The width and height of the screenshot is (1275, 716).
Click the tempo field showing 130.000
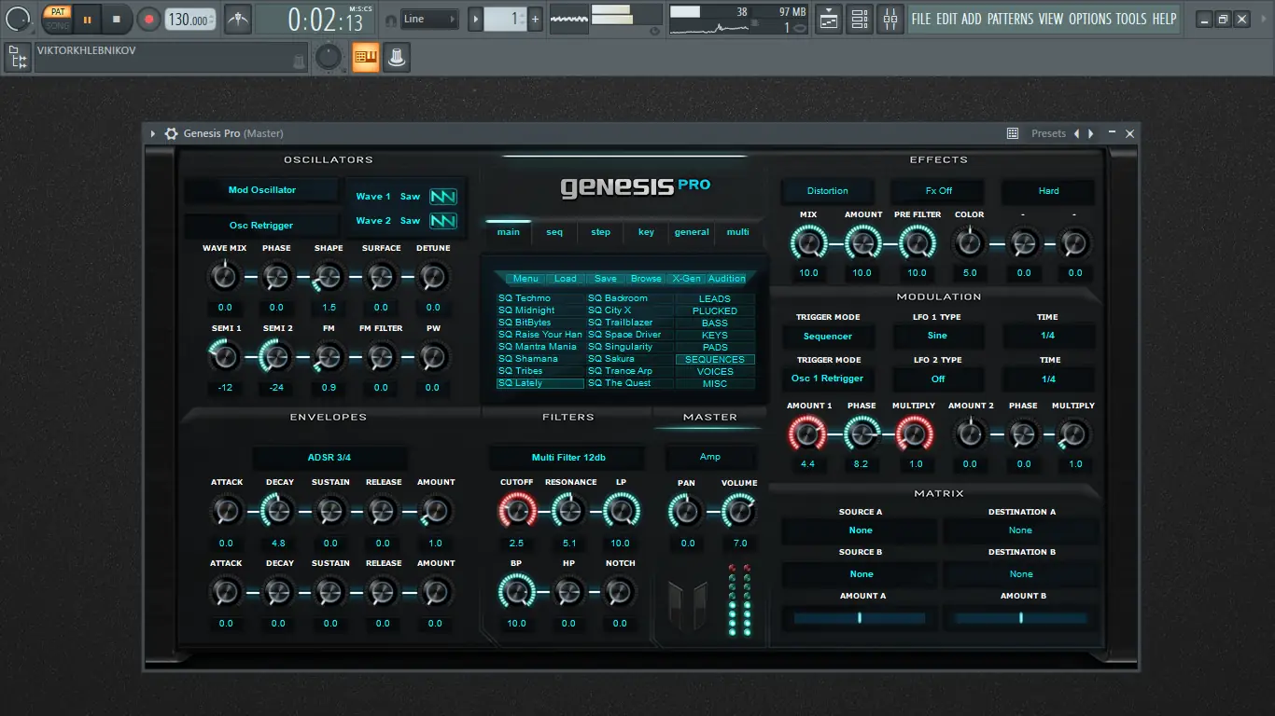(189, 20)
